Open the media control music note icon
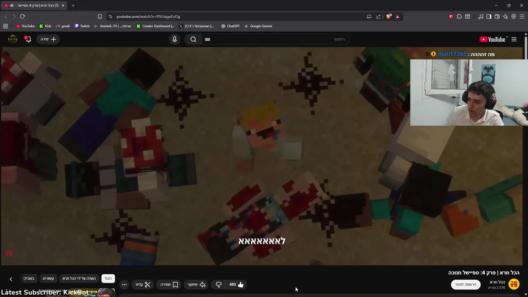This screenshot has height=297, width=528. pyautogui.click(x=481, y=16)
